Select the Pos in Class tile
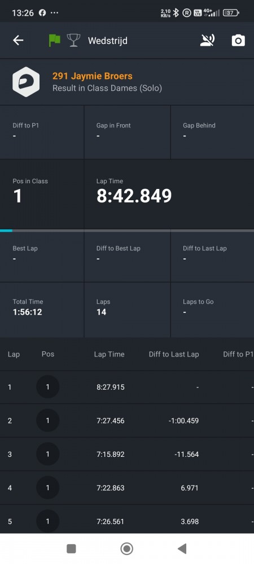 coord(42,193)
